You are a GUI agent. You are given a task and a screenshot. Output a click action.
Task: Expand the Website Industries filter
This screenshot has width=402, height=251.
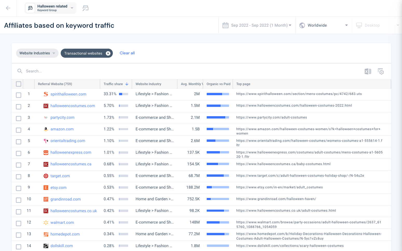(x=37, y=53)
